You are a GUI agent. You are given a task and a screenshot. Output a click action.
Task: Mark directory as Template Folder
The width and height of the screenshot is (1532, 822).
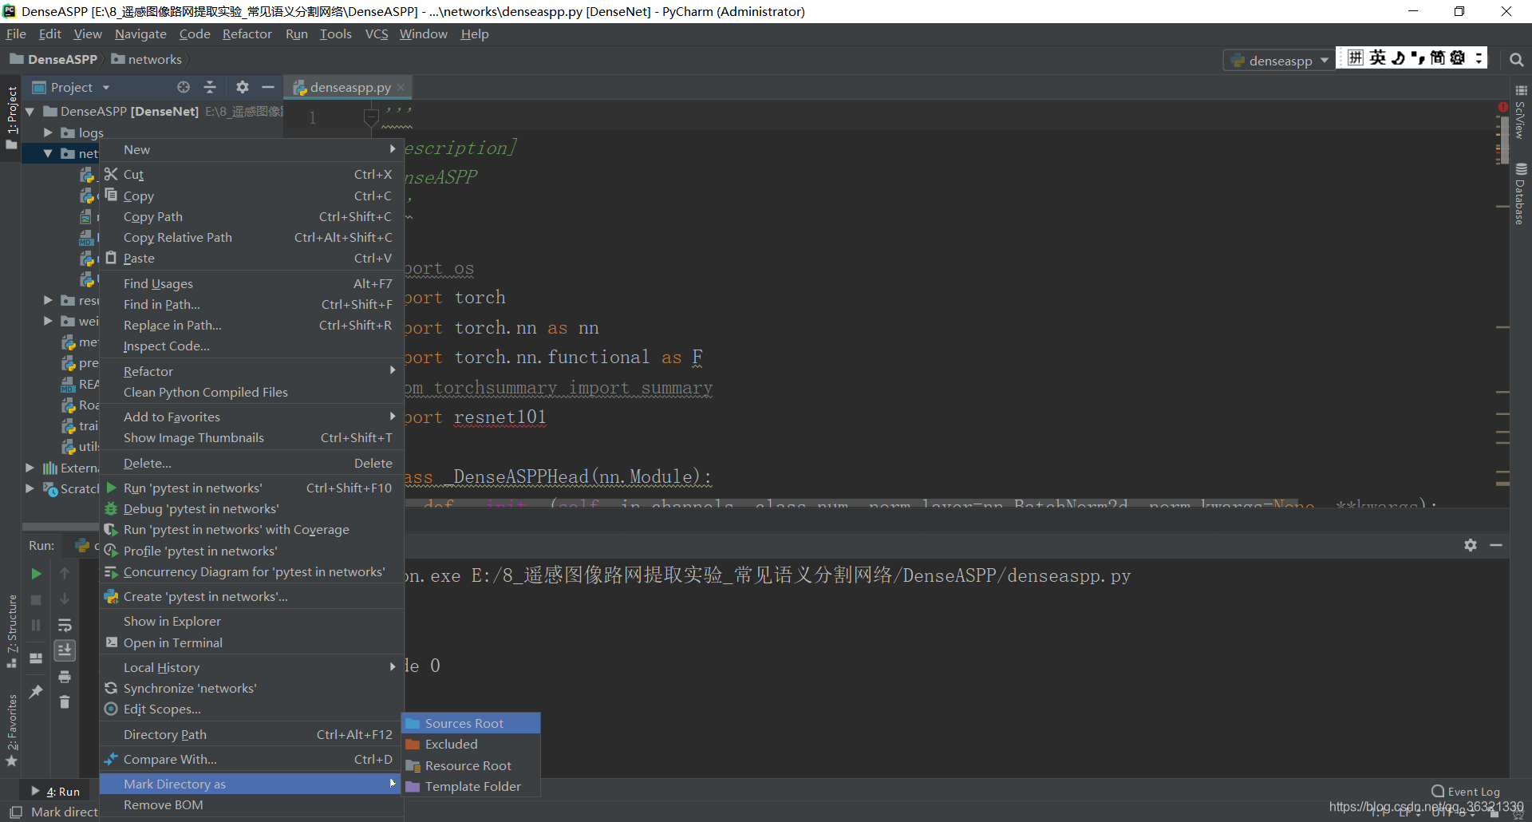tap(471, 786)
